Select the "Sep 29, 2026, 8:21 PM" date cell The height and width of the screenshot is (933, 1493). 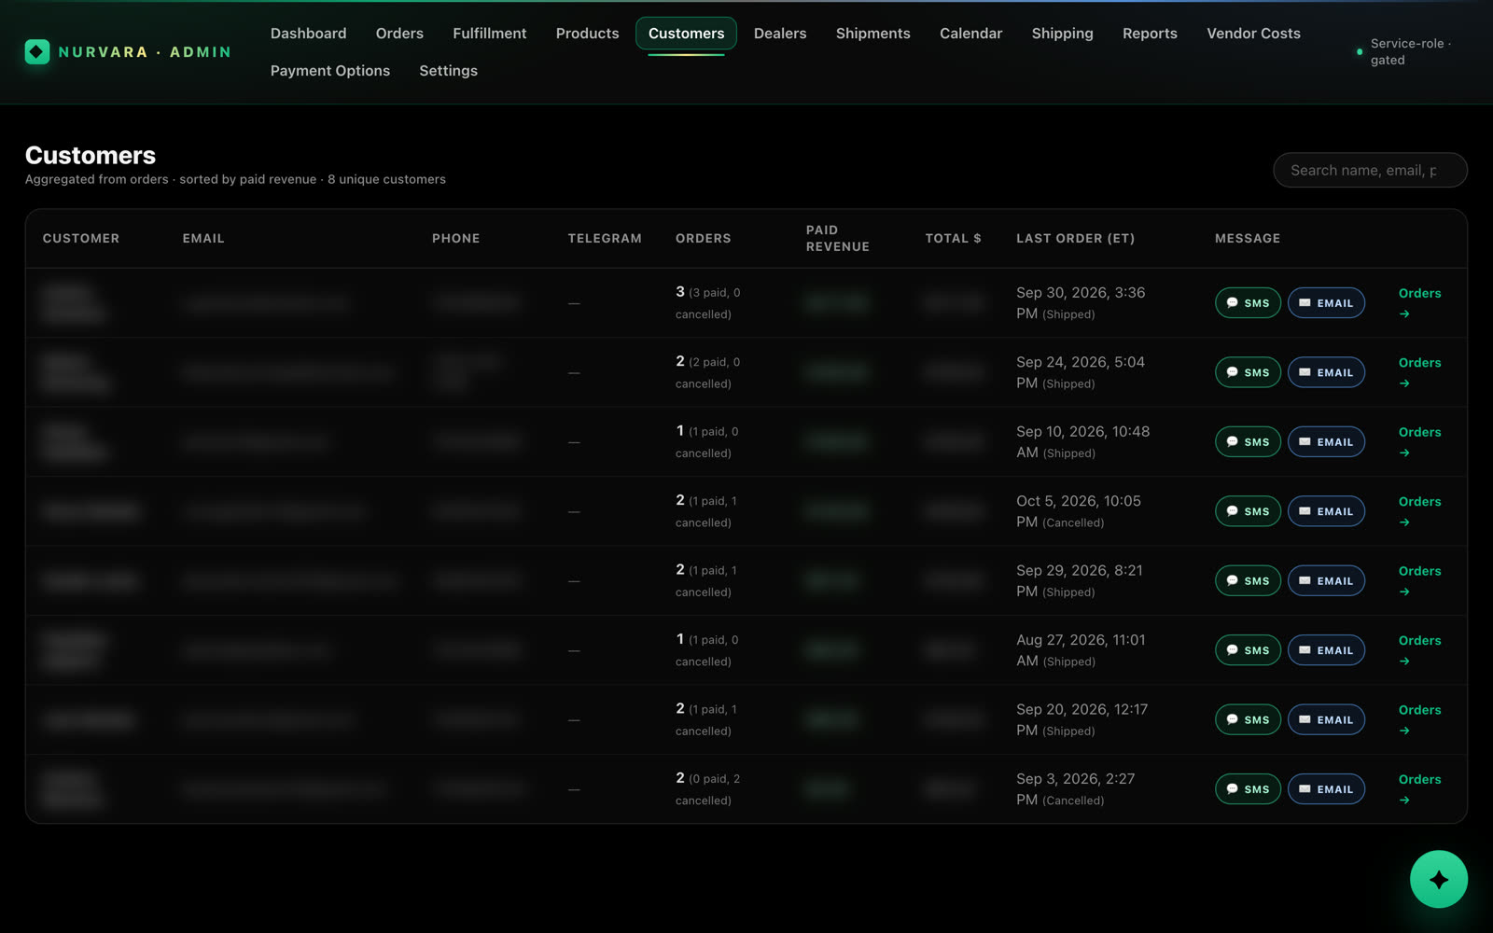[x=1080, y=580]
